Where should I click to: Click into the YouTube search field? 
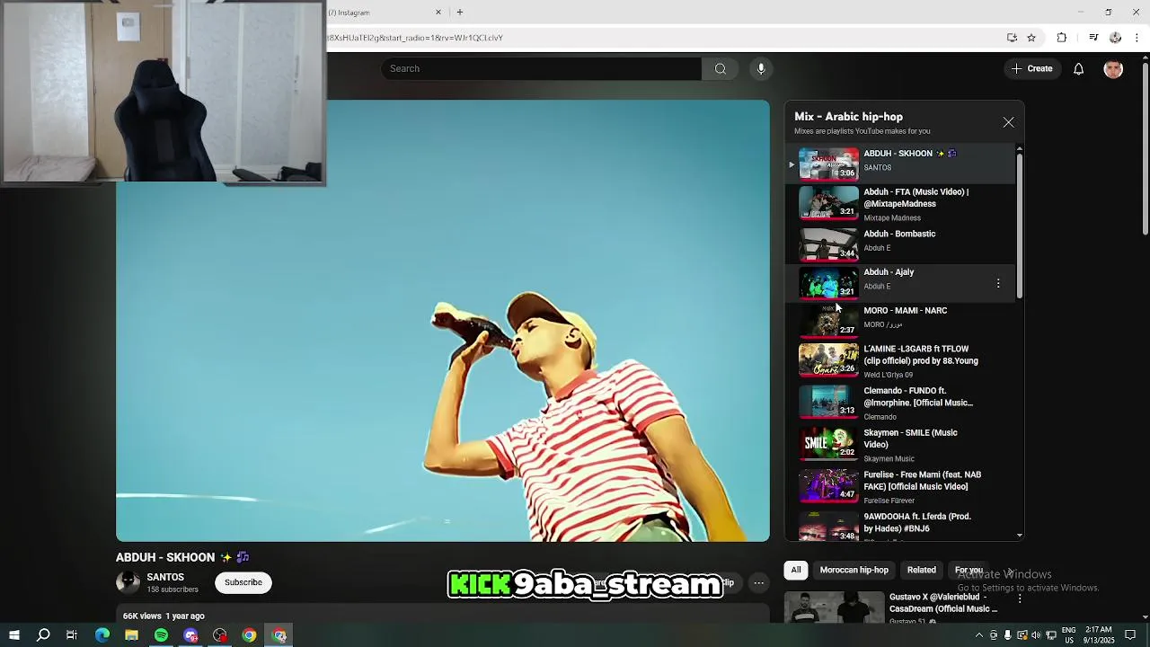point(541,68)
